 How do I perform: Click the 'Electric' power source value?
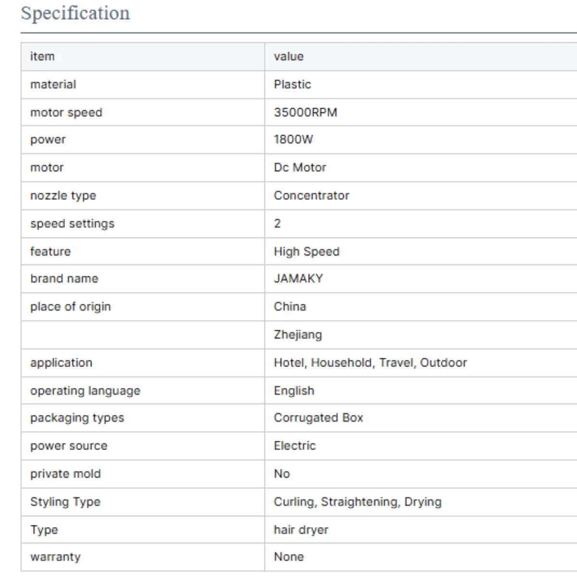click(x=295, y=446)
